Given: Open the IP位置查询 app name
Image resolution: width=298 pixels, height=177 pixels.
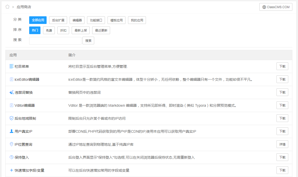Looking at the screenshot, I should click(x=23, y=144).
